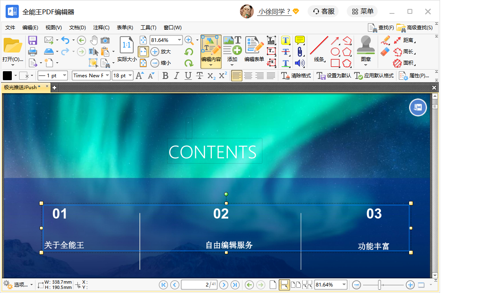493x293 pixels.
Task: Click the 清除格式 button
Action: (x=296, y=76)
